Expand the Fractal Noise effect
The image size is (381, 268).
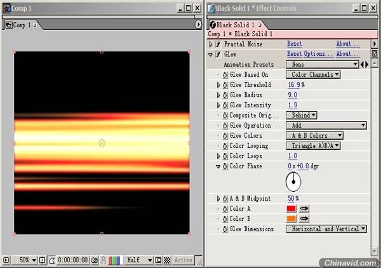(x=210, y=44)
